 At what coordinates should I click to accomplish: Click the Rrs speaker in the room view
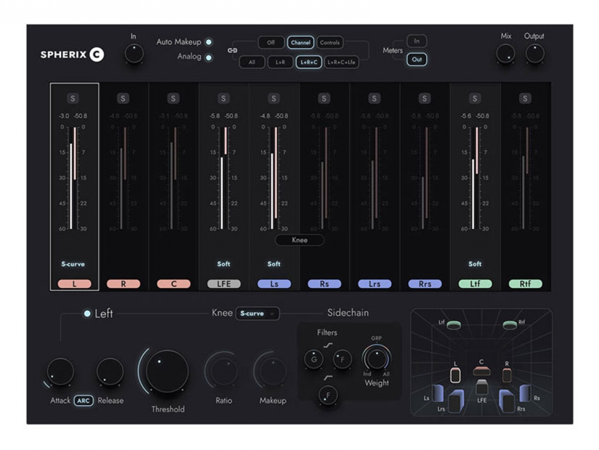tap(507, 402)
